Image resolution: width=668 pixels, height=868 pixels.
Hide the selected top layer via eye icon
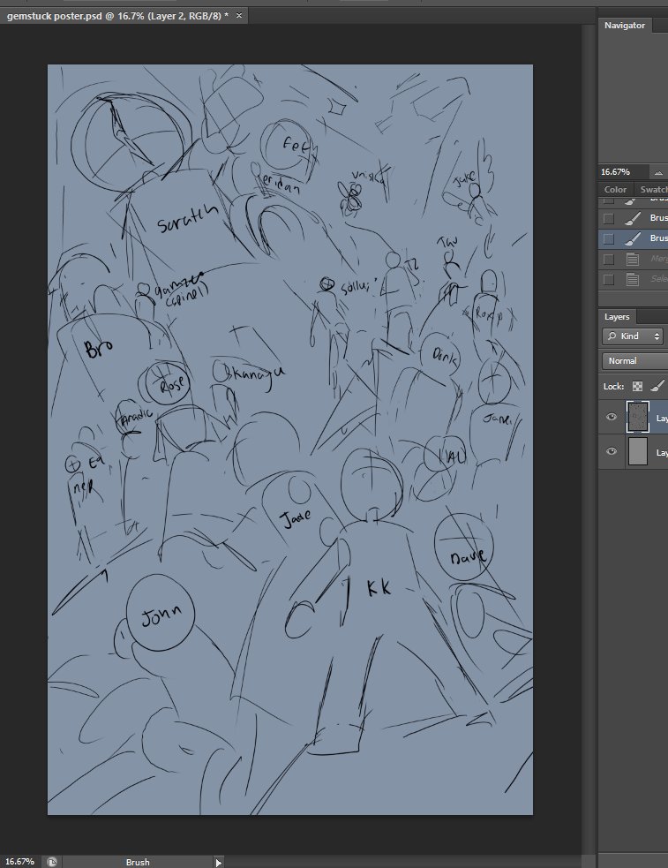coord(611,417)
